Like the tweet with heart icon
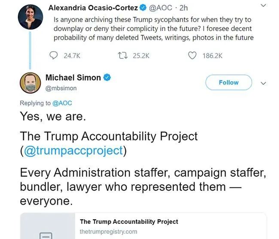Image resolution: width=279 pixels, height=239 pixels. click(193, 56)
